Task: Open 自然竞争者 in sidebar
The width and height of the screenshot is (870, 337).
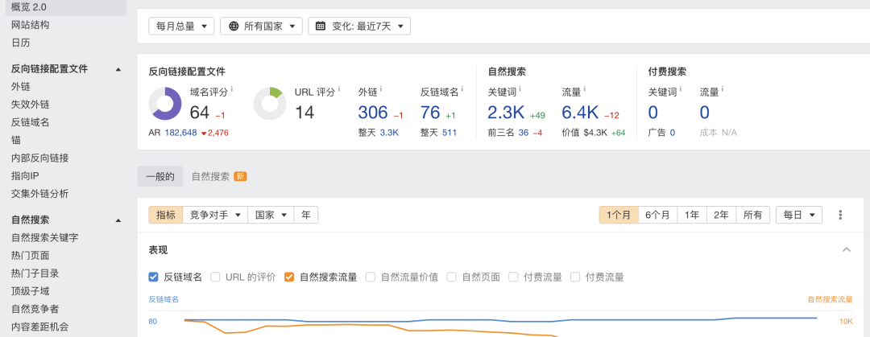Action: coord(35,309)
